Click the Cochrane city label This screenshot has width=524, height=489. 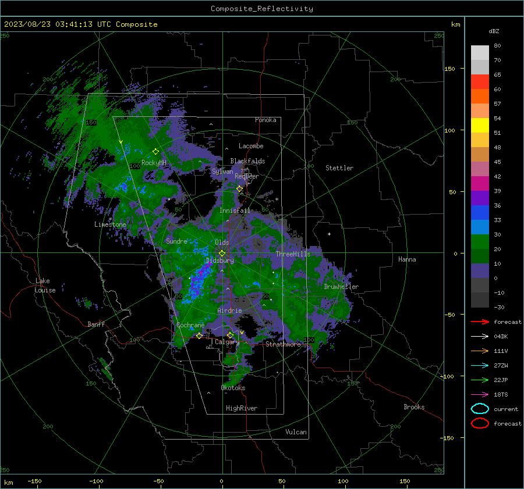pyautogui.click(x=190, y=325)
